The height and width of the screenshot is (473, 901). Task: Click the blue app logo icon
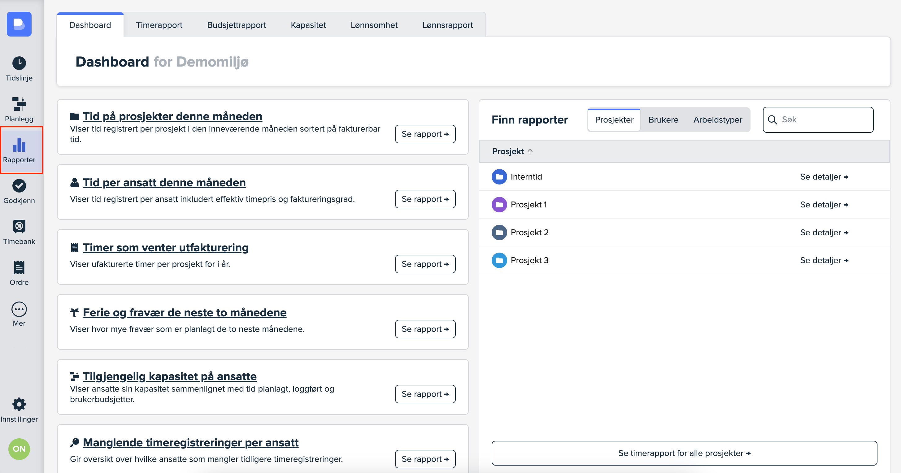19,24
